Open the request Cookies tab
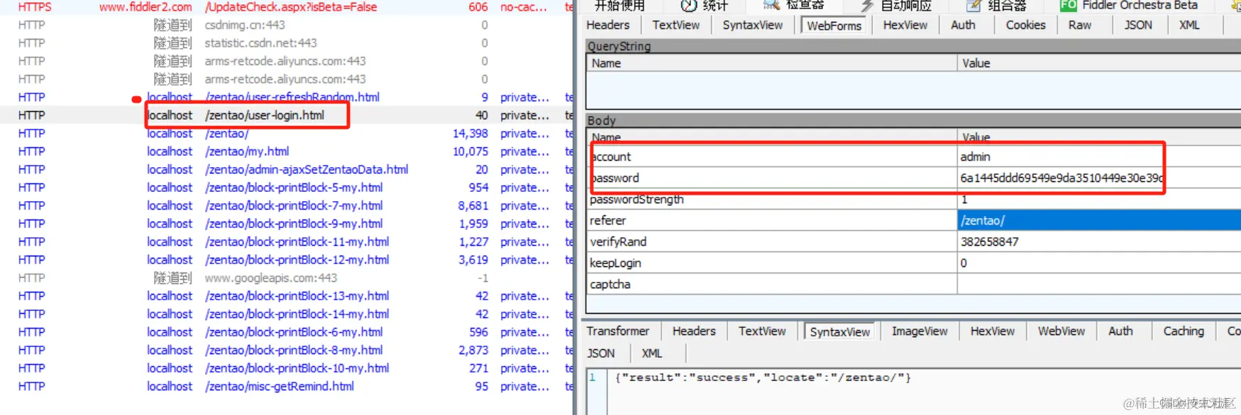 pos(1025,25)
